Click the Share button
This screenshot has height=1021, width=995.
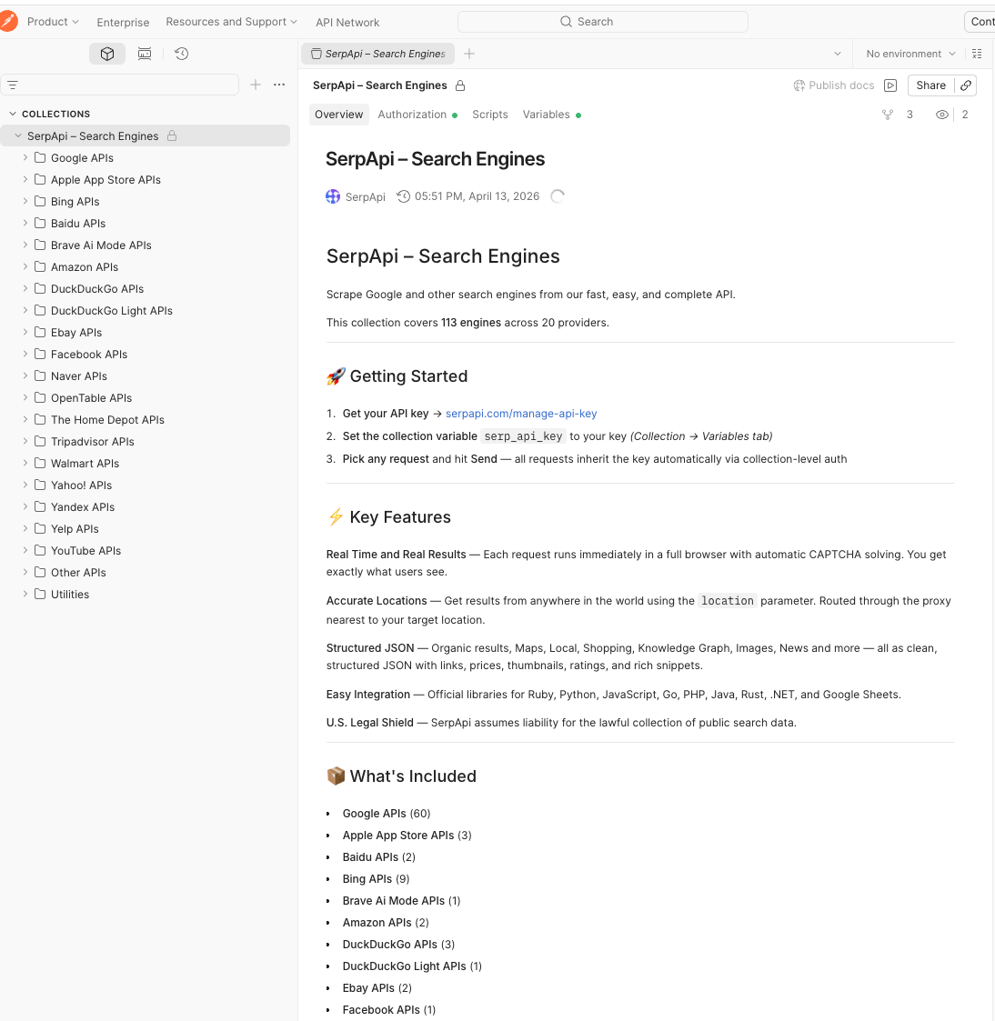point(930,85)
